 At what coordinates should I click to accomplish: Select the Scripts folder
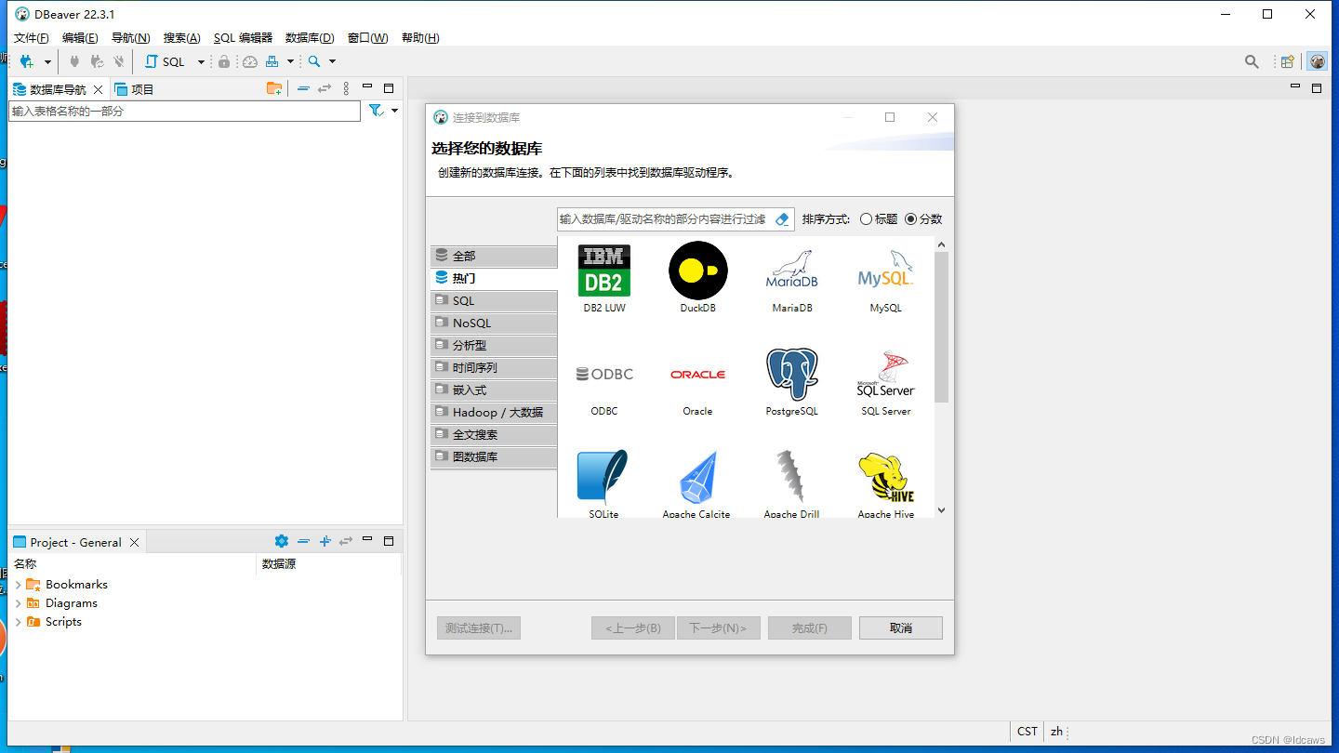click(x=54, y=622)
